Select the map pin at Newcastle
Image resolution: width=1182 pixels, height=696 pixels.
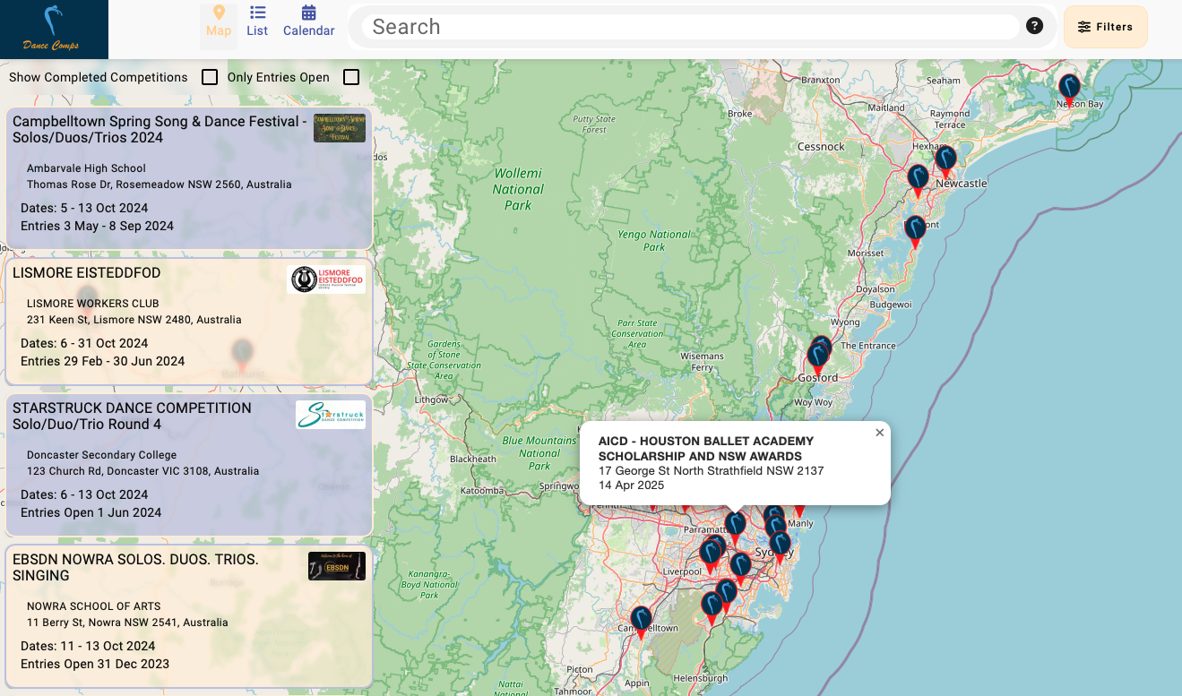pos(945,163)
